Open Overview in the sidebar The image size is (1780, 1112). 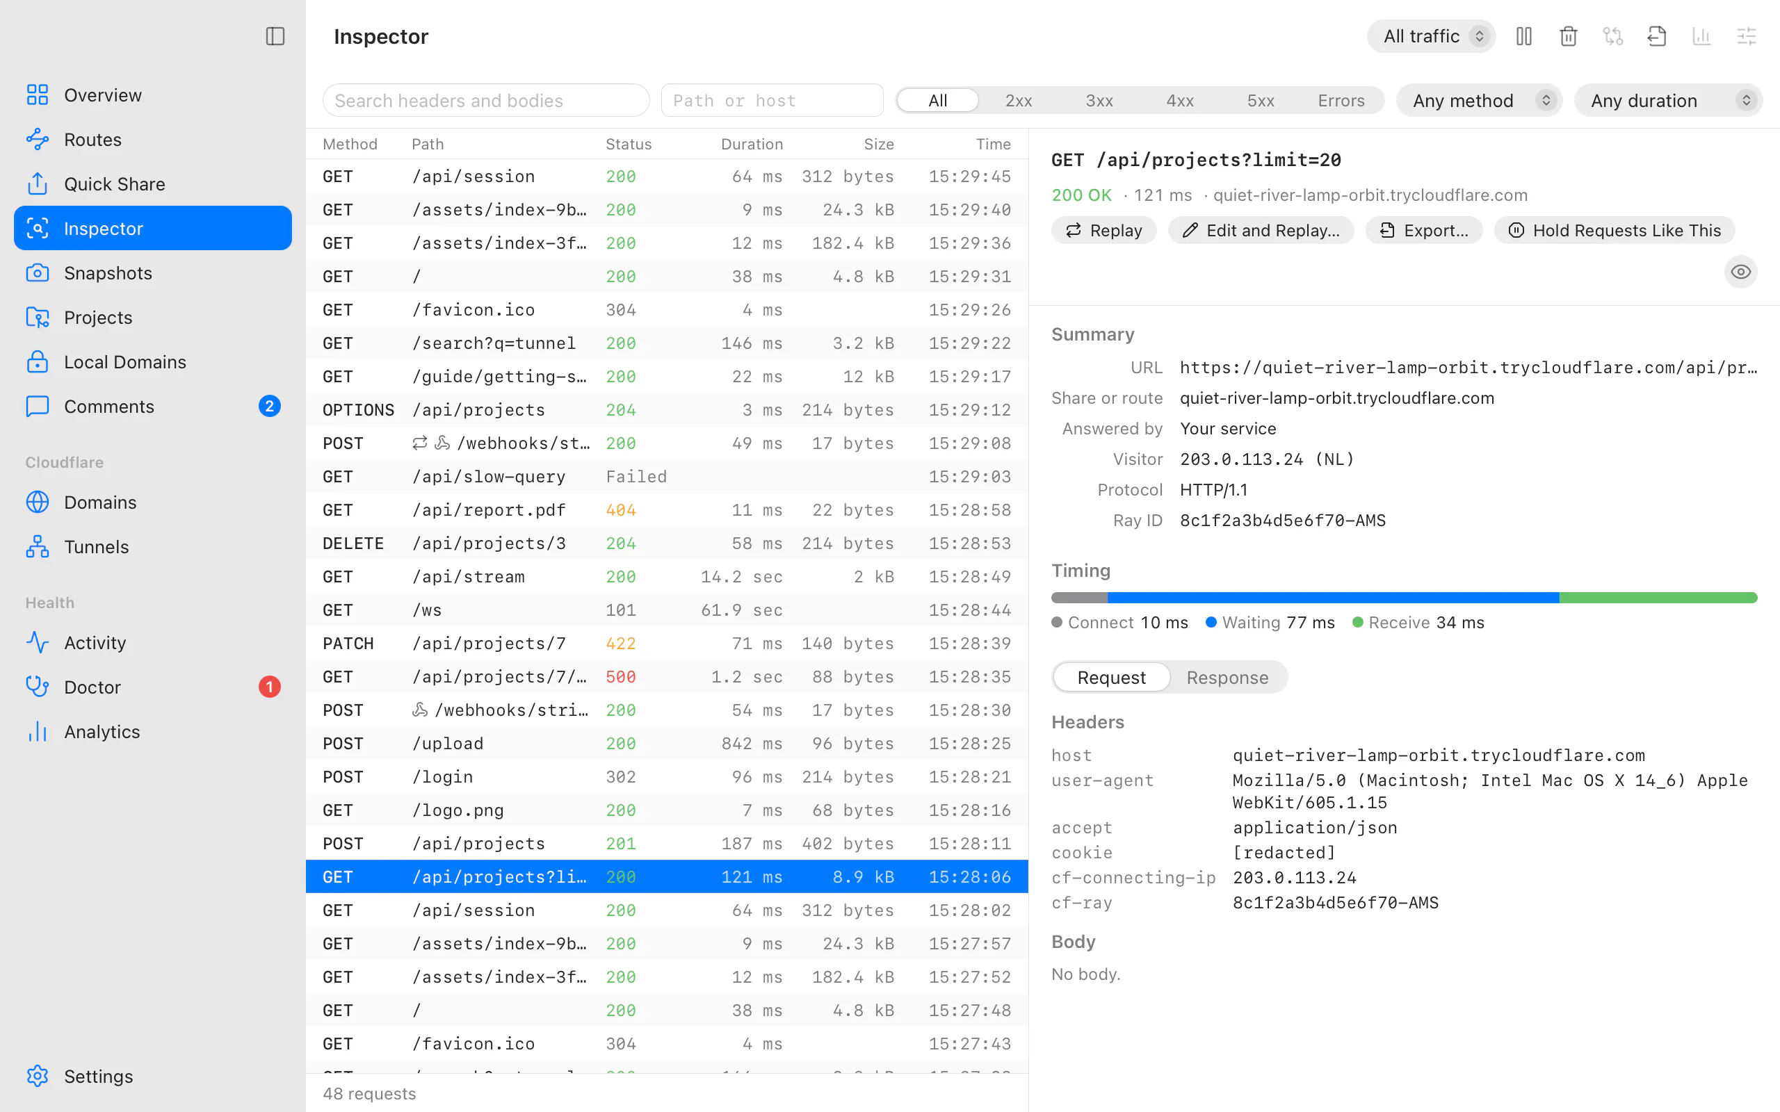tap(153, 95)
